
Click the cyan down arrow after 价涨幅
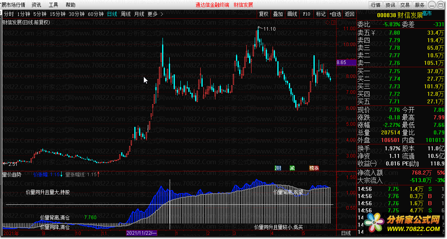pyautogui.click(x=61, y=174)
